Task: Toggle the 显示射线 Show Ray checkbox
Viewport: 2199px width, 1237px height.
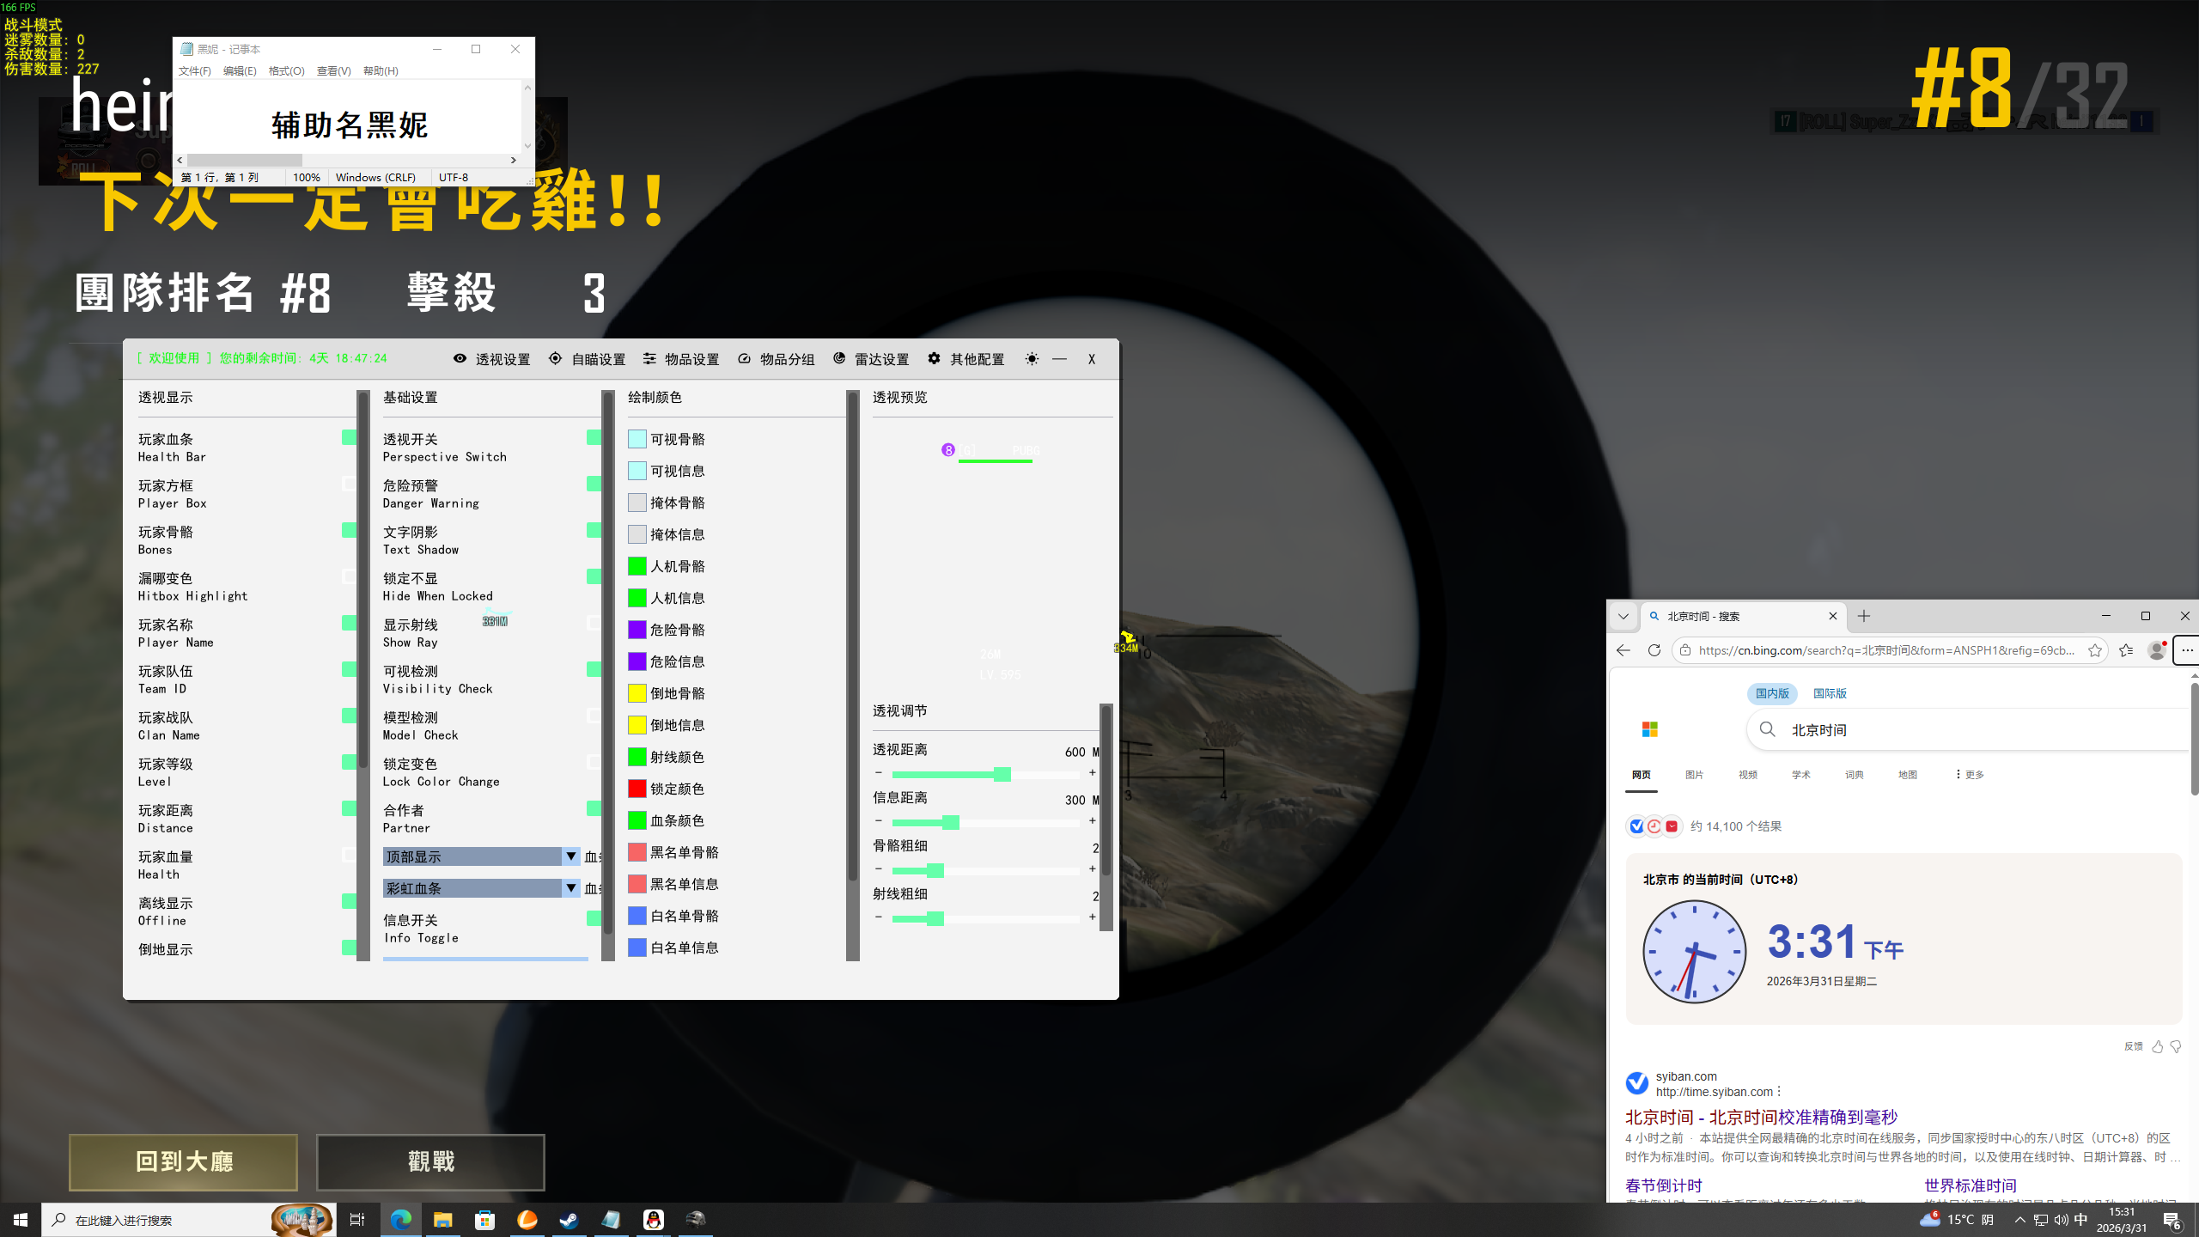Action: click(x=594, y=624)
